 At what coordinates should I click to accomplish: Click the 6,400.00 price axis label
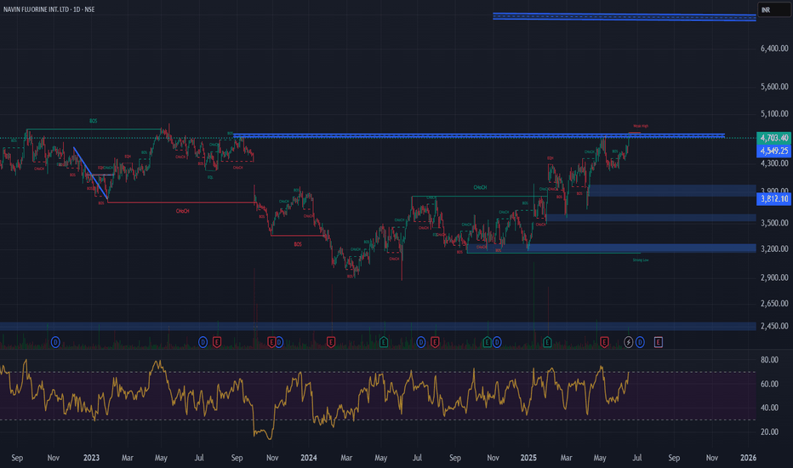point(774,49)
